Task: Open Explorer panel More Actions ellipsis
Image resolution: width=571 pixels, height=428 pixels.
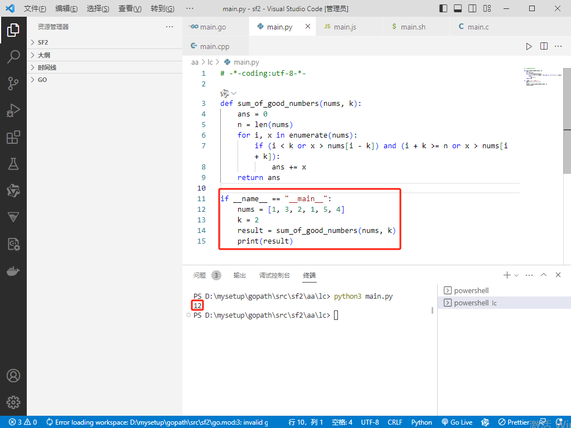Action: point(170,27)
